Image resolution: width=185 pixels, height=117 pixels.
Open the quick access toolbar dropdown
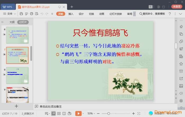pyautogui.click(x=52, y=14)
